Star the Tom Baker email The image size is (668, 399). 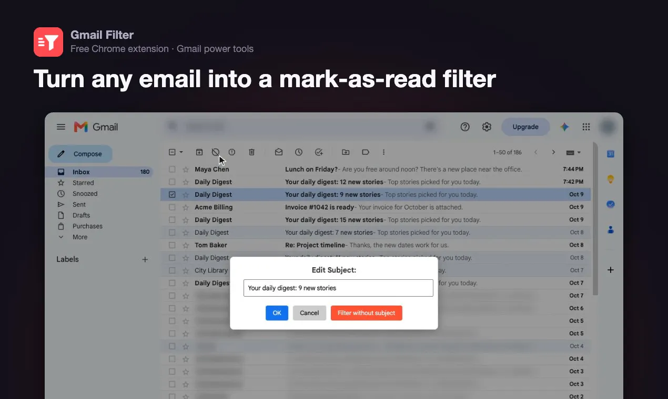[x=185, y=245]
